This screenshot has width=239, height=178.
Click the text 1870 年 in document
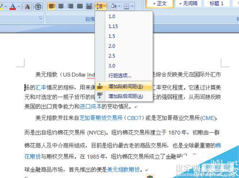click(177, 133)
